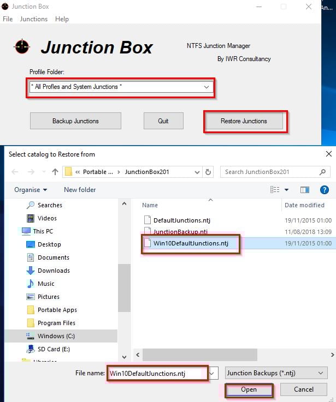Screen dimensions: 336x402
Task: Close the Junction Box window
Action: pos(309,7)
